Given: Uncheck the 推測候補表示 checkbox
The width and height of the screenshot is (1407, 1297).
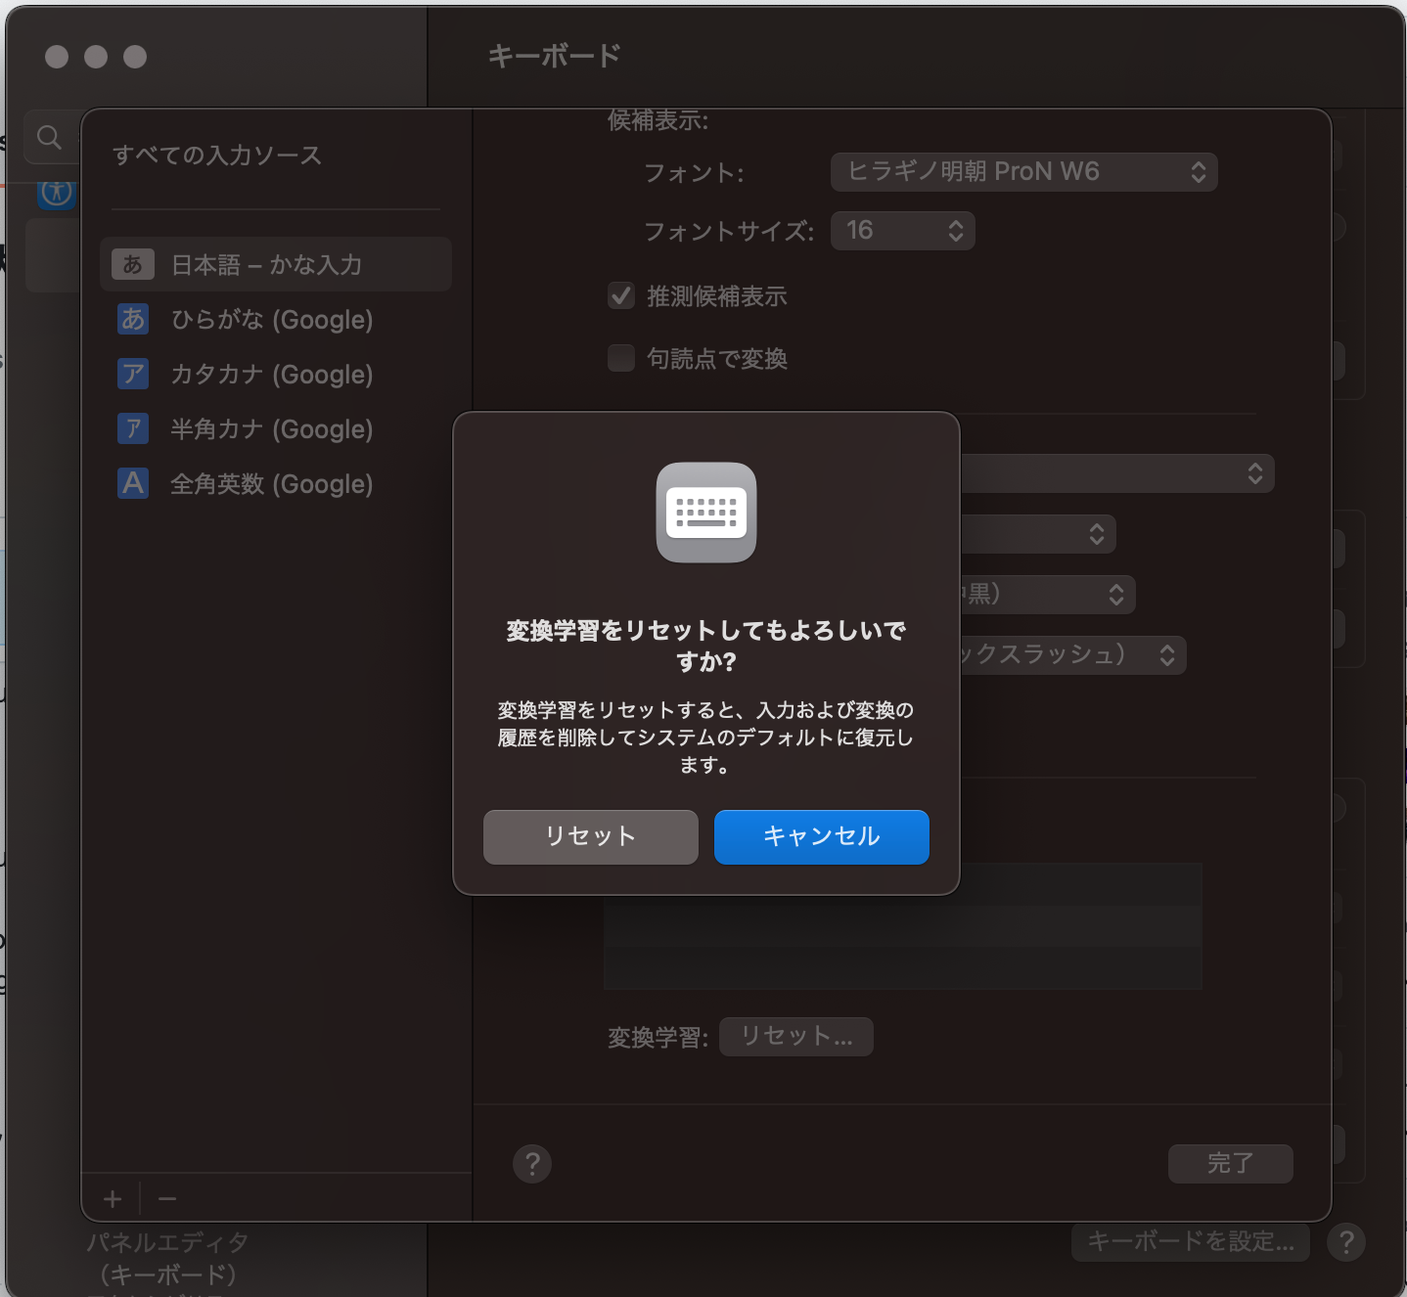Looking at the screenshot, I should [621, 295].
